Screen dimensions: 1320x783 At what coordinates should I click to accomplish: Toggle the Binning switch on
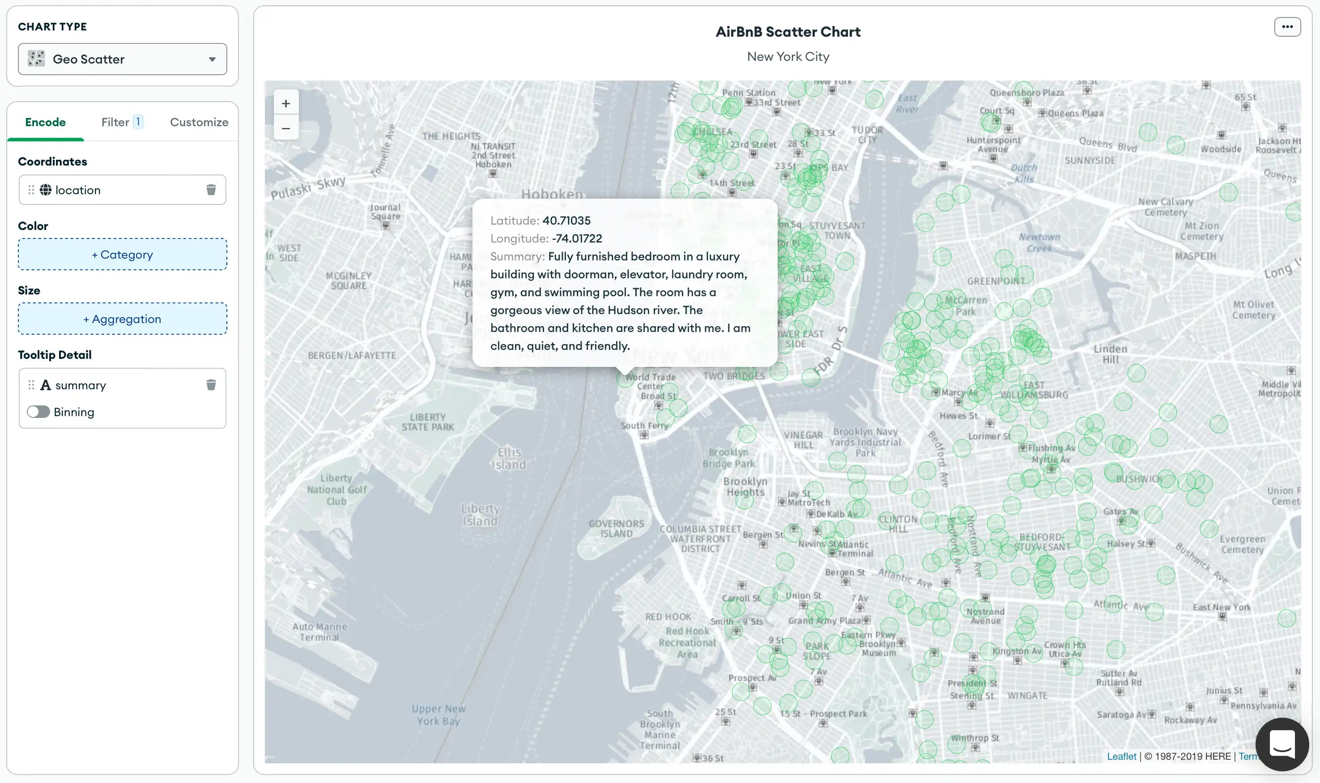click(x=38, y=411)
